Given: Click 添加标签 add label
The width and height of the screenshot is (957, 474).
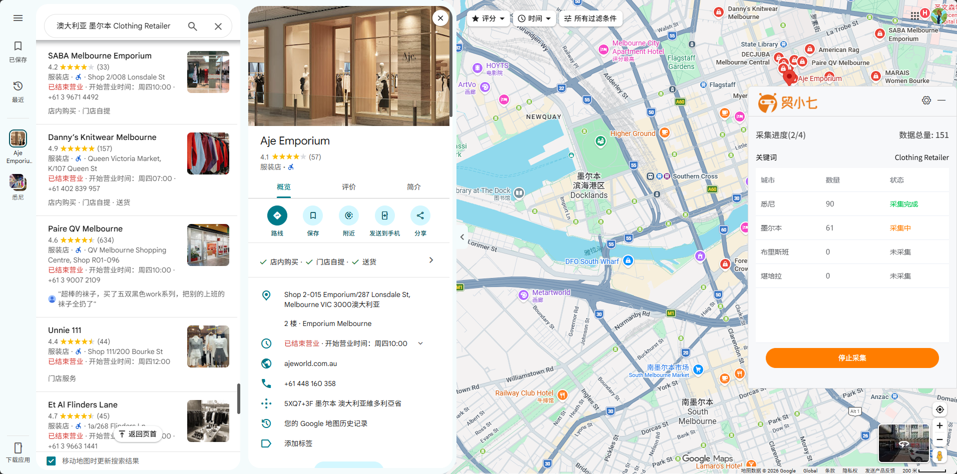Looking at the screenshot, I should (x=298, y=443).
